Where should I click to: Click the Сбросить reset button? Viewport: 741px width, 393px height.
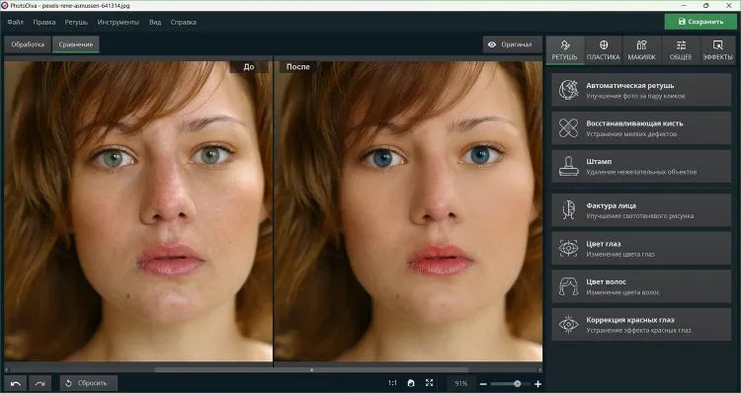click(x=88, y=383)
